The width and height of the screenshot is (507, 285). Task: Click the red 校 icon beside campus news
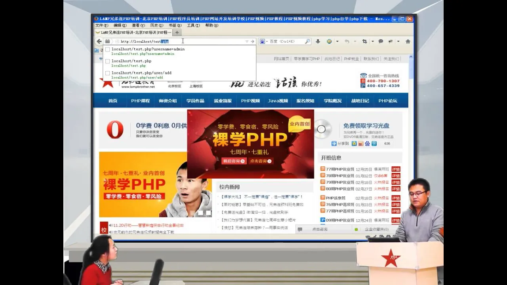104,229
